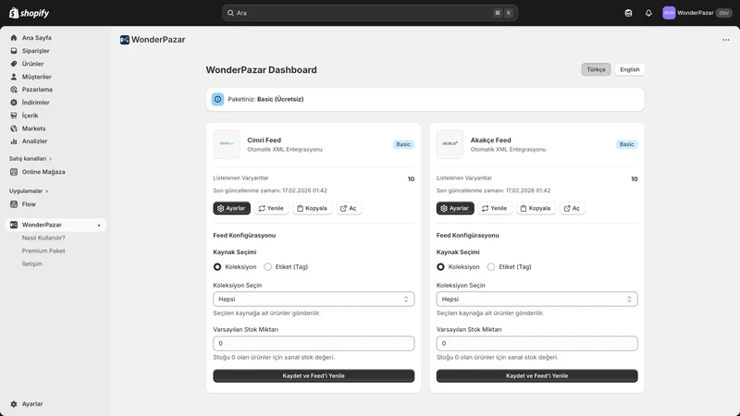Click Kopyala button in Cimri Feed
The image size is (740, 416).
click(313, 208)
